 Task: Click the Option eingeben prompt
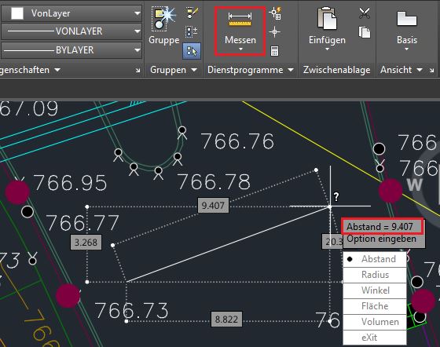coord(381,239)
